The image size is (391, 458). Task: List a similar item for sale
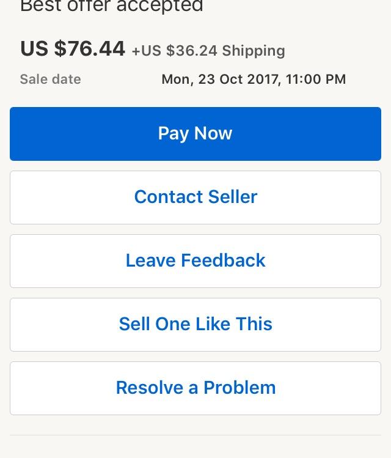pos(195,325)
